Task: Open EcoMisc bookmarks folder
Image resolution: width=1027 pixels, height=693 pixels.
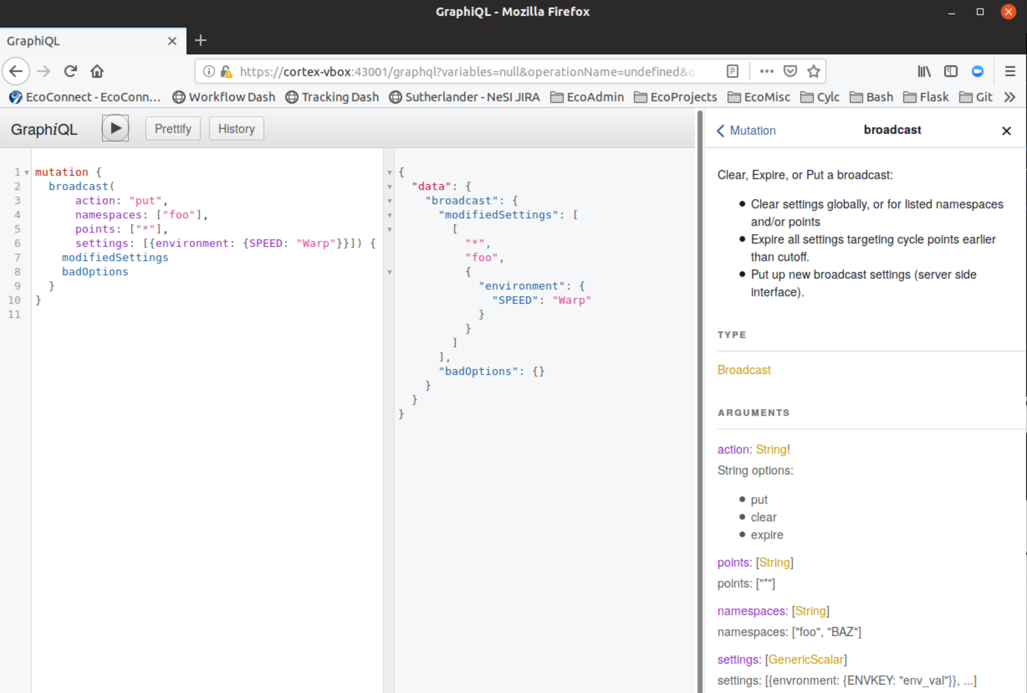Action: coord(759,97)
